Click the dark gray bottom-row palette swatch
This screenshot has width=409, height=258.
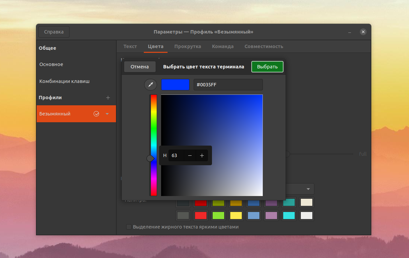click(x=183, y=215)
